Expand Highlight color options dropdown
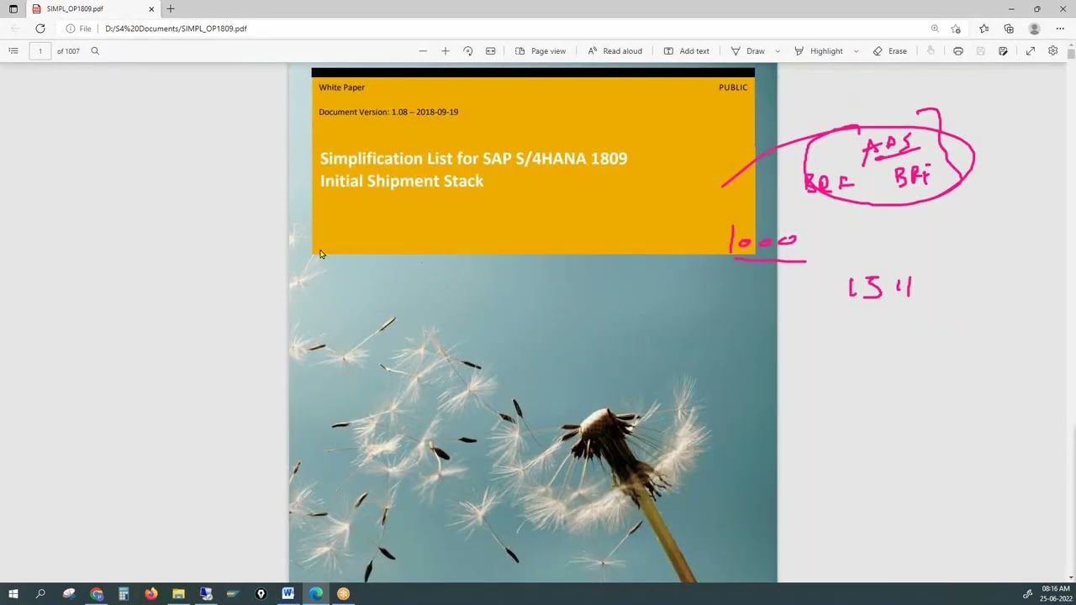The width and height of the screenshot is (1076, 605). pyautogui.click(x=856, y=51)
